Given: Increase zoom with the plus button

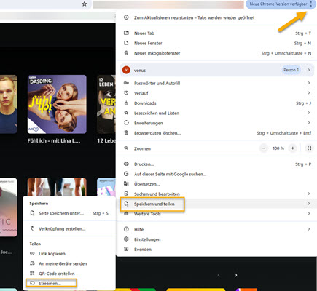Looking at the screenshot, I should pos(293,148).
